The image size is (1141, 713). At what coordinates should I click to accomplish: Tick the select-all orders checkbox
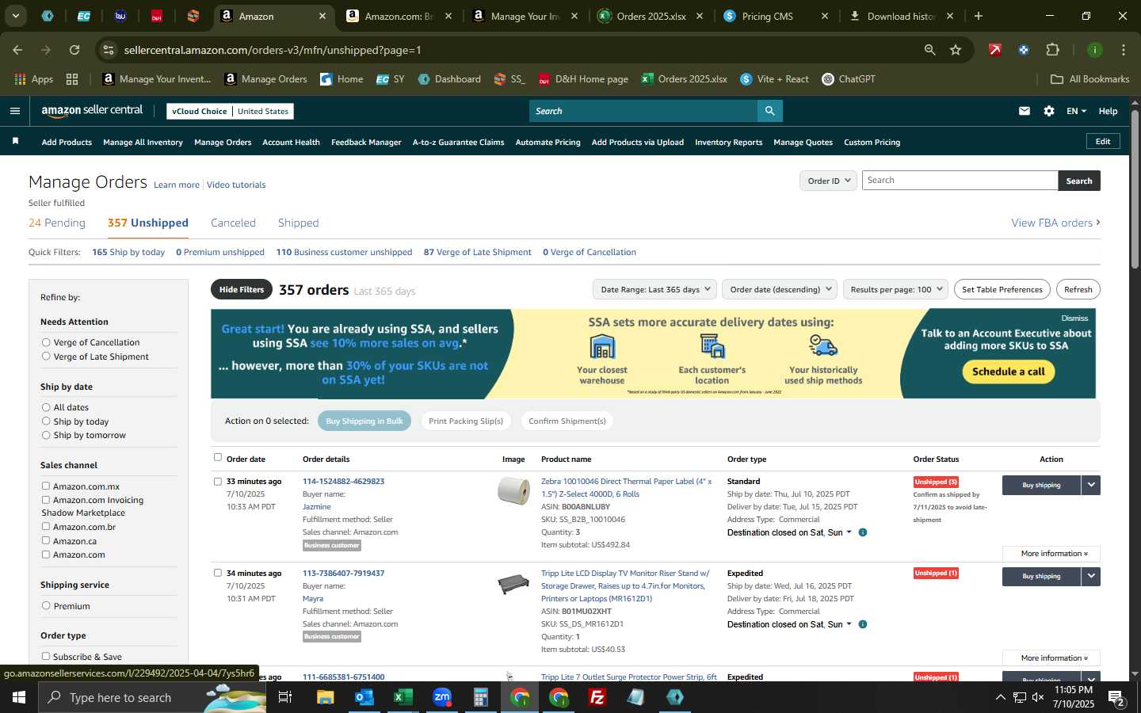[218, 457]
